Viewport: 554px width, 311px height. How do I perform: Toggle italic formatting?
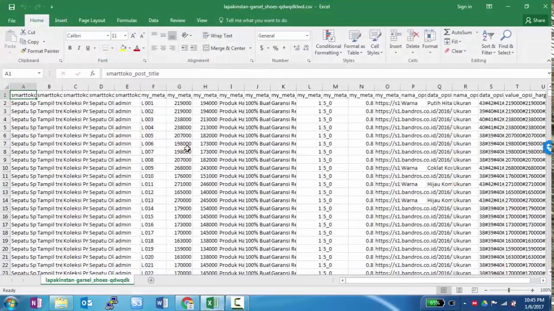78,48
